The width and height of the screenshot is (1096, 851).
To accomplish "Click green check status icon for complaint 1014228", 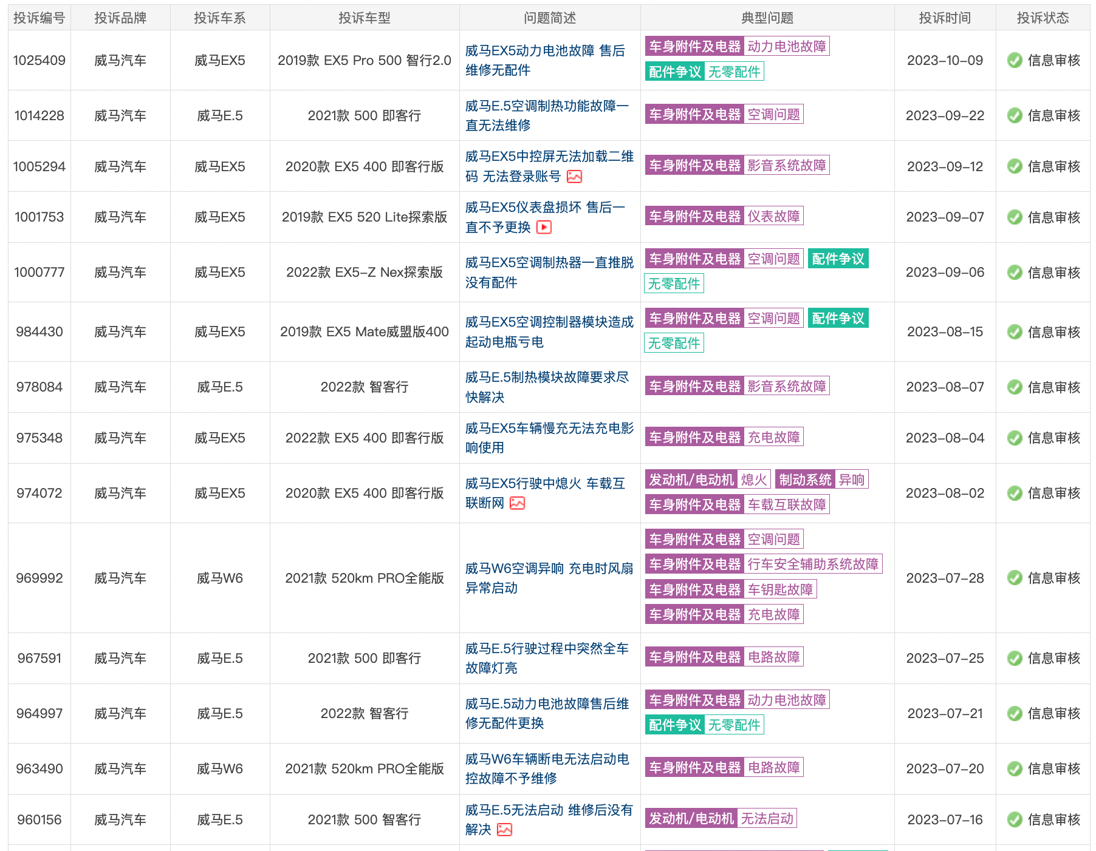I will coord(1015,115).
